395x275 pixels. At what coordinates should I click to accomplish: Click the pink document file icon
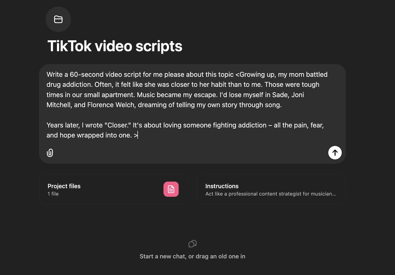coord(171,189)
